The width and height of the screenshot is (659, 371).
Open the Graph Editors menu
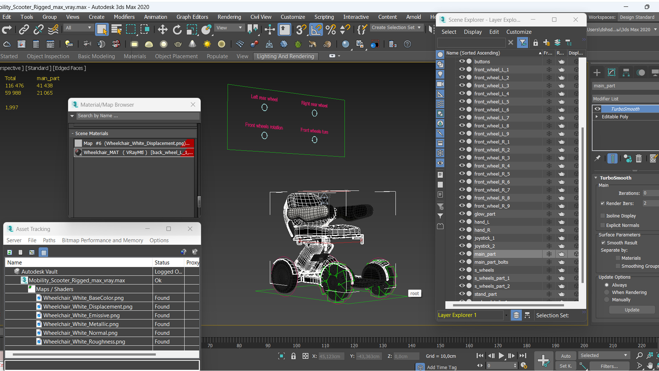coord(192,17)
